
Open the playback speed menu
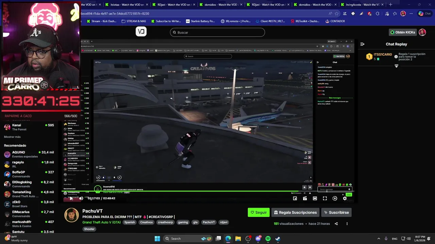[x=335, y=198]
